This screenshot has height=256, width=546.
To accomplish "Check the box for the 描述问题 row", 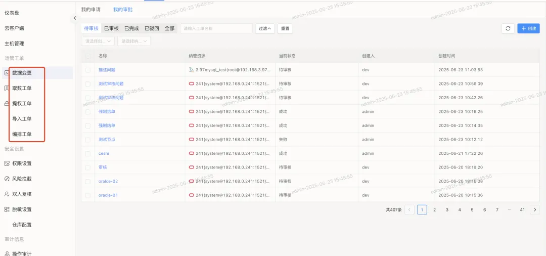I will (x=88, y=70).
